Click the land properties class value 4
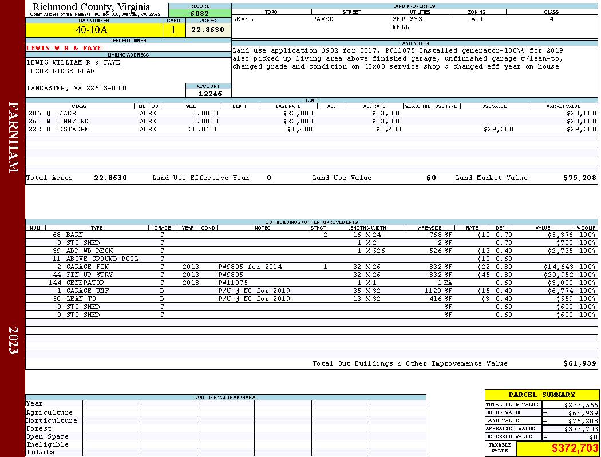 click(552, 19)
